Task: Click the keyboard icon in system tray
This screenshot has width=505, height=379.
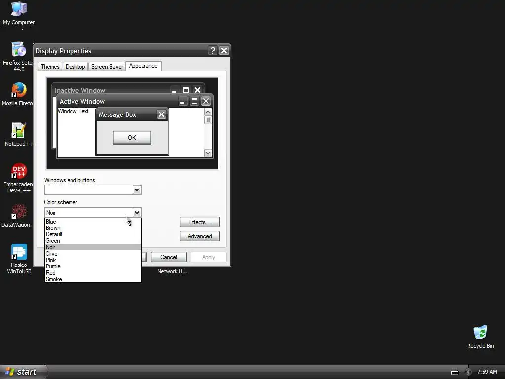Action: [454, 372]
